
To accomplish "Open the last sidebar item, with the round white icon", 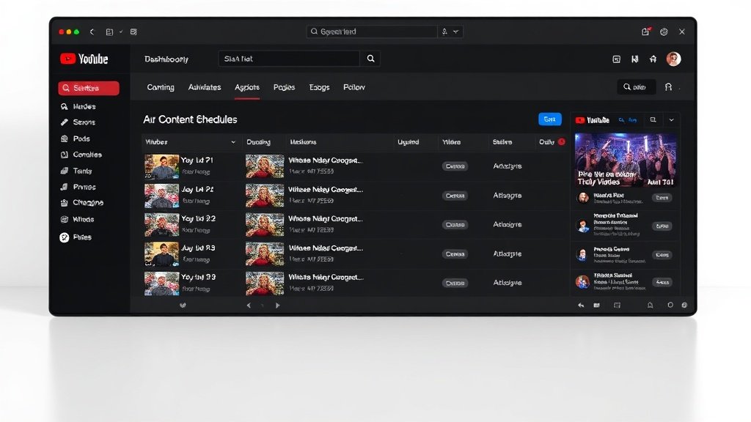I will pyautogui.click(x=76, y=237).
